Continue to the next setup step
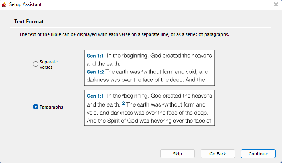Screen dimensions: 282x163 (x=258, y=154)
